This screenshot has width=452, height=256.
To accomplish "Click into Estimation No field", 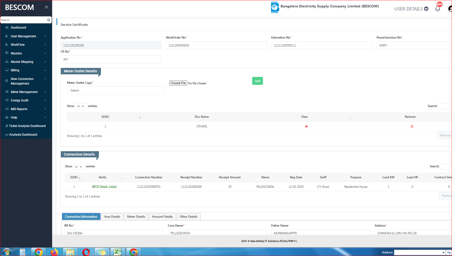I will (x=322, y=45).
